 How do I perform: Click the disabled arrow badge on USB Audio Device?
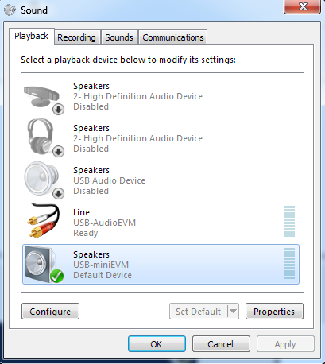[58, 194]
